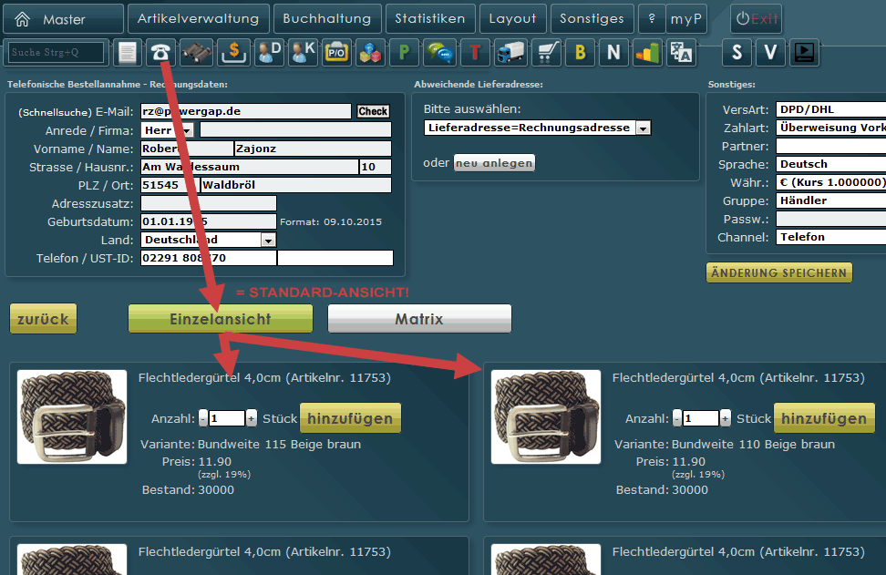The height and width of the screenshot is (575, 886).
Task: Open the Gruppe dropdown Händler
Action: (x=830, y=200)
